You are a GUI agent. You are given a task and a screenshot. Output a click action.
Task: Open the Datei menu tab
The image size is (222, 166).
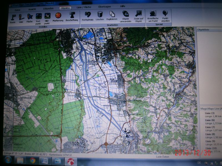17,9
